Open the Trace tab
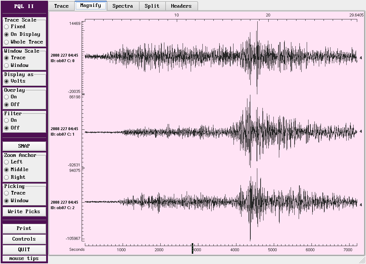This screenshot has height=264, width=366. pyautogui.click(x=61, y=6)
